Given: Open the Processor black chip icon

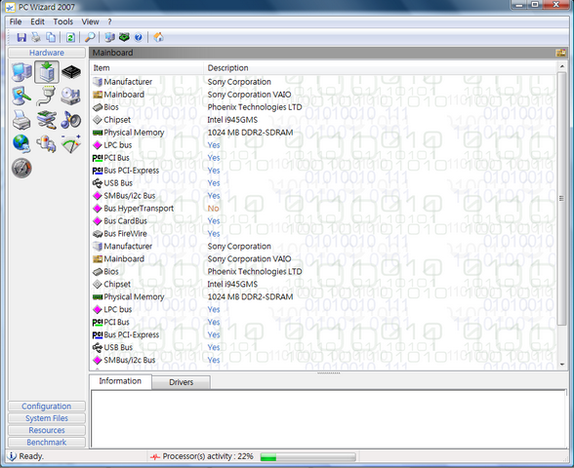Looking at the screenshot, I should tap(71, 72).
